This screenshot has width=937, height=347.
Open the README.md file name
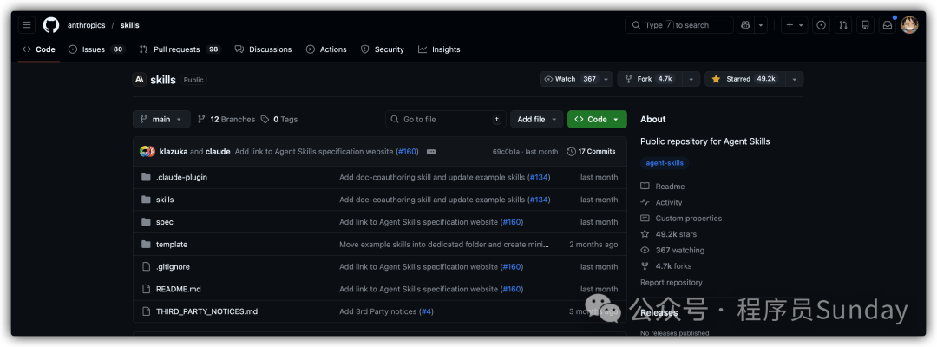(178, 289)
